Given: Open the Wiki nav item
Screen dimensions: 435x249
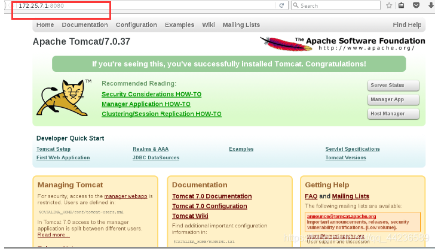Looking at the screenshot, I should pyautogui.click(x=209, y=25).
